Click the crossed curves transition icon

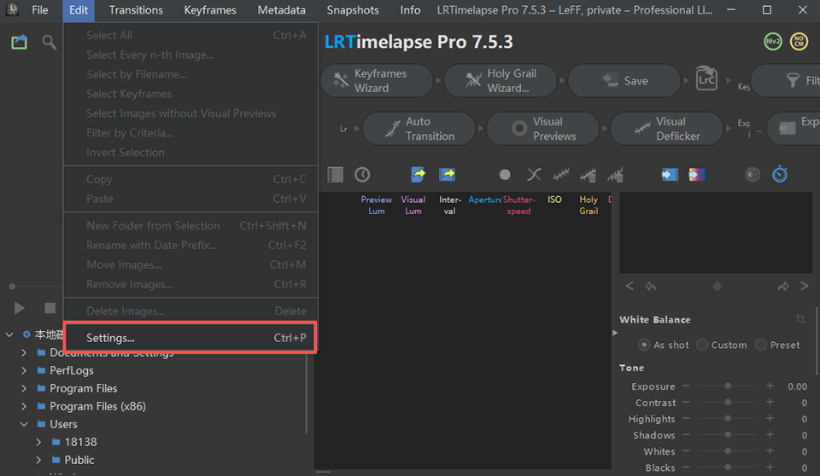[x=534, y=175]
